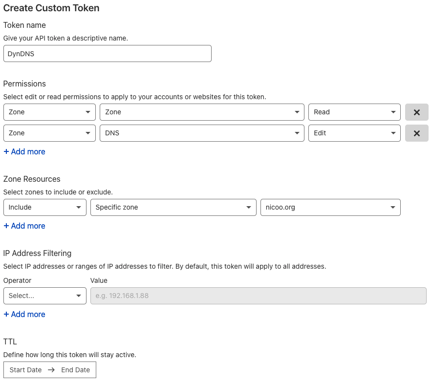
Task: Open the Zone permission group dropdown
Action: (202, 112)
